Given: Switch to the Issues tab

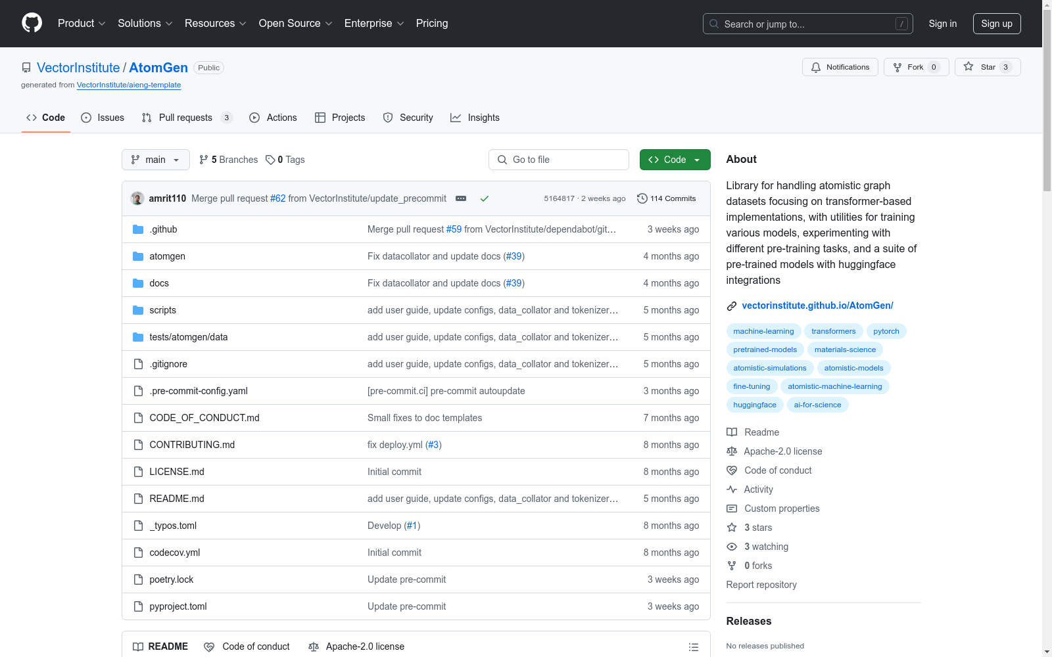Looking at the screenshot, I should click(103, 118).
